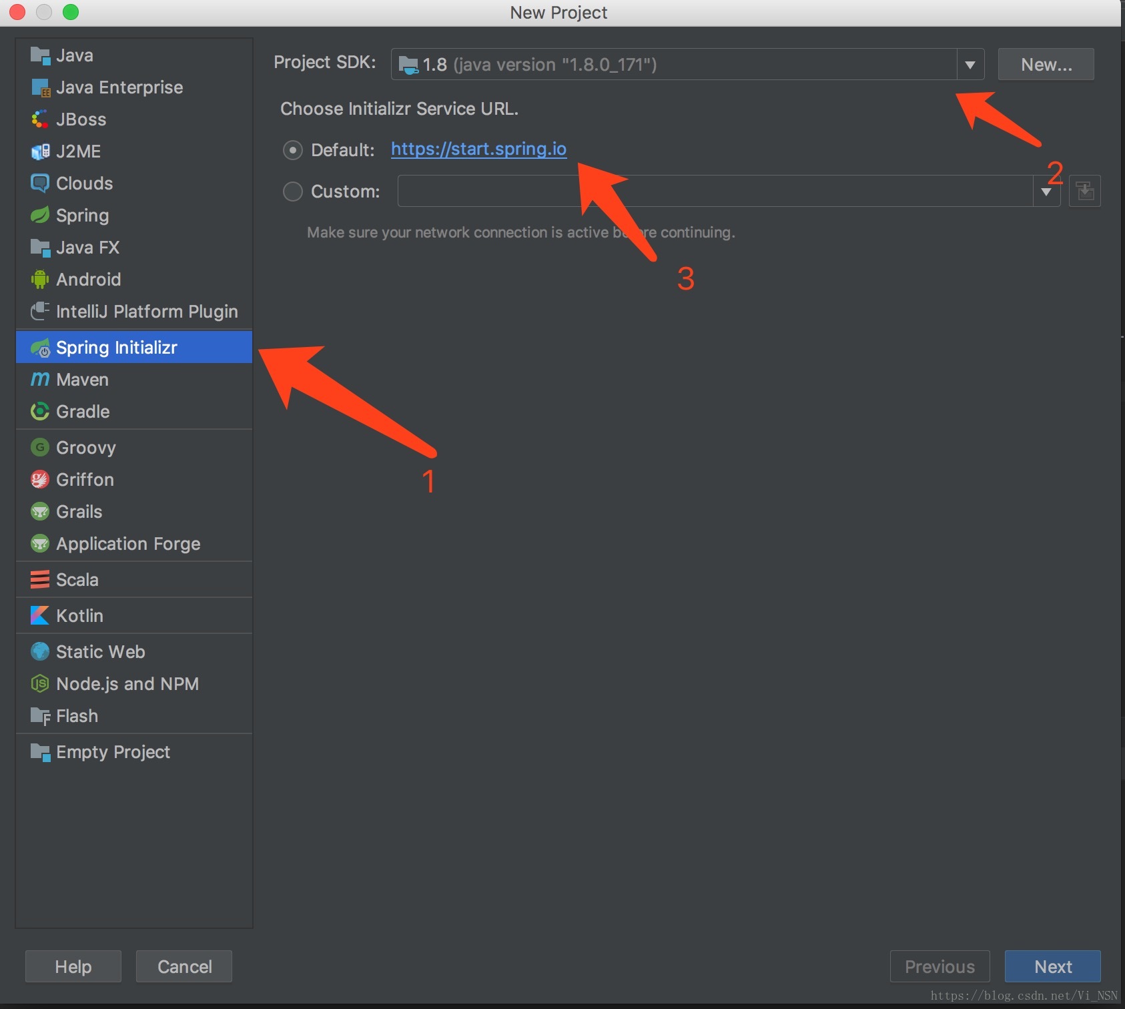This screenshot has height=1009, width=1125.
Task: Pick the JBoss icon in the list
Action: (x=40, y=120)
